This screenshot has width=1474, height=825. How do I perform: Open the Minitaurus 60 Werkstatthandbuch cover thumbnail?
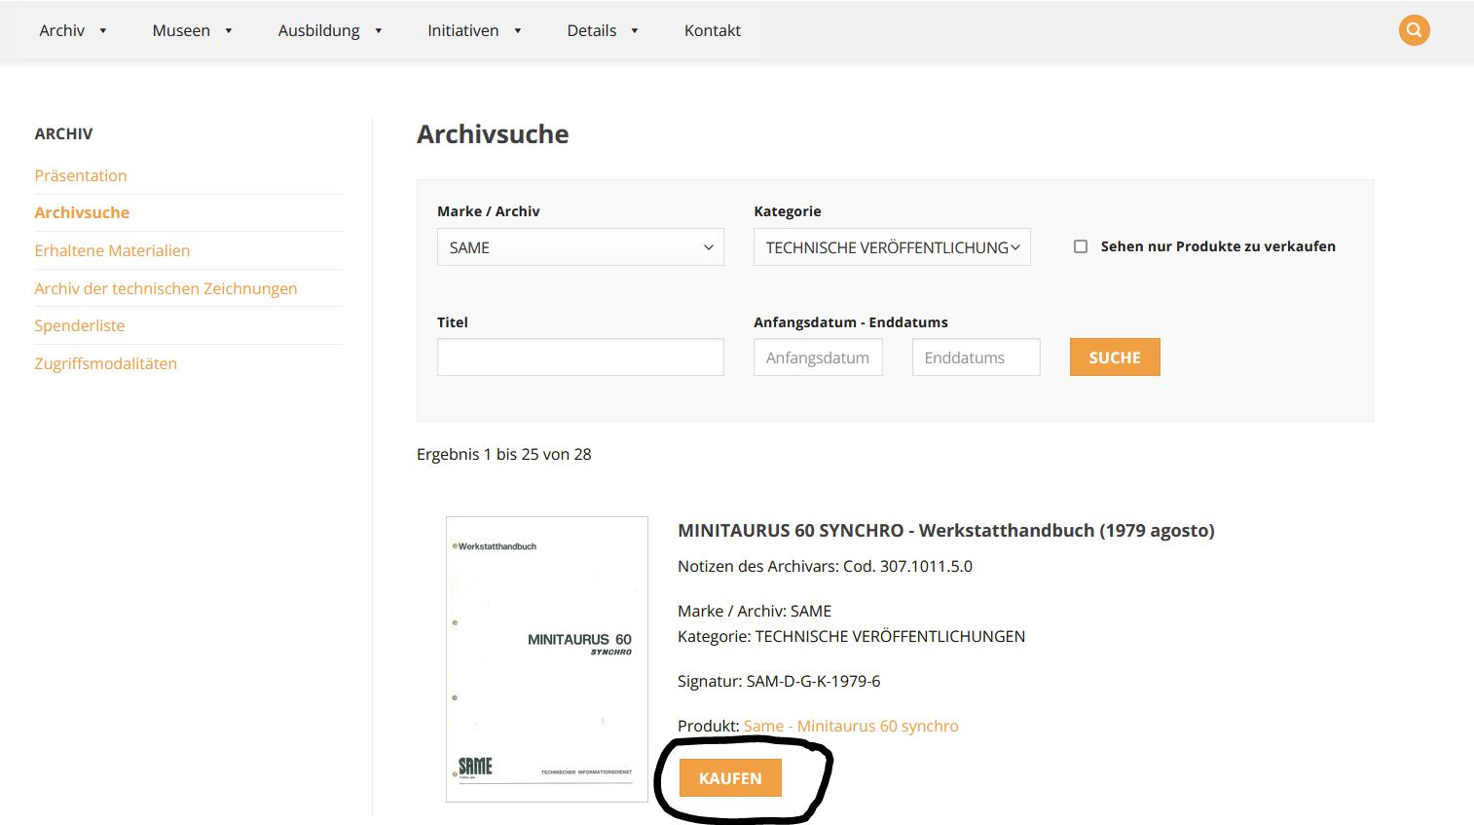[546, 659]
